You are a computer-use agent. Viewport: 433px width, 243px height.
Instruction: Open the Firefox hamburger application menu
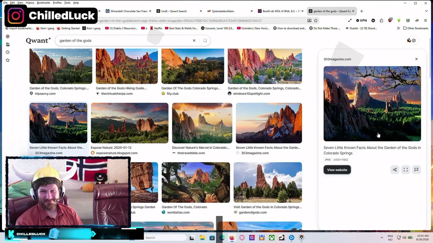426,21
